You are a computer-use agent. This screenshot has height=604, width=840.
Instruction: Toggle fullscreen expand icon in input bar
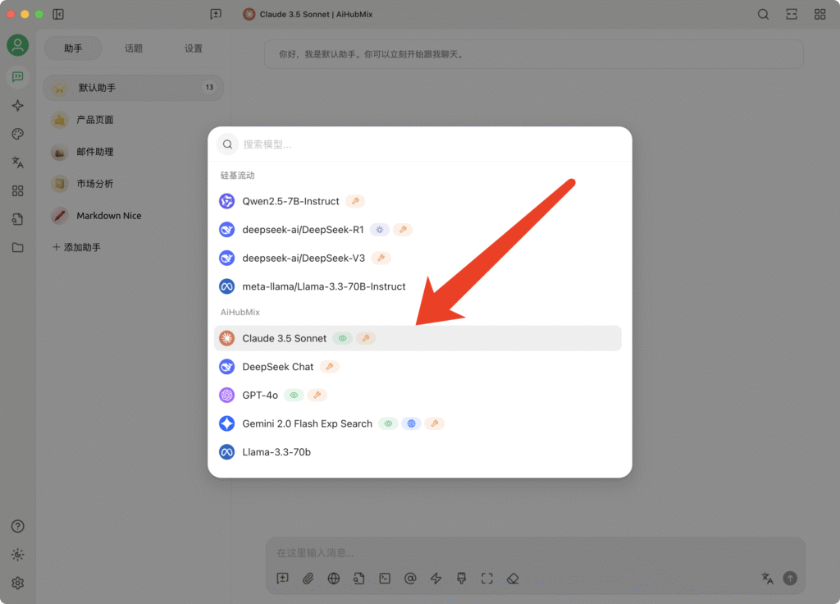(x=487, y=579)
